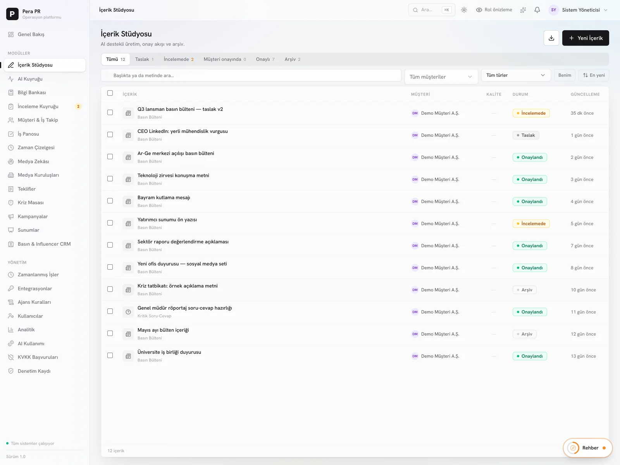Switch to the Onaylı tab
The width and height of the screenshot is (620, 465).
tap(265, 59)
